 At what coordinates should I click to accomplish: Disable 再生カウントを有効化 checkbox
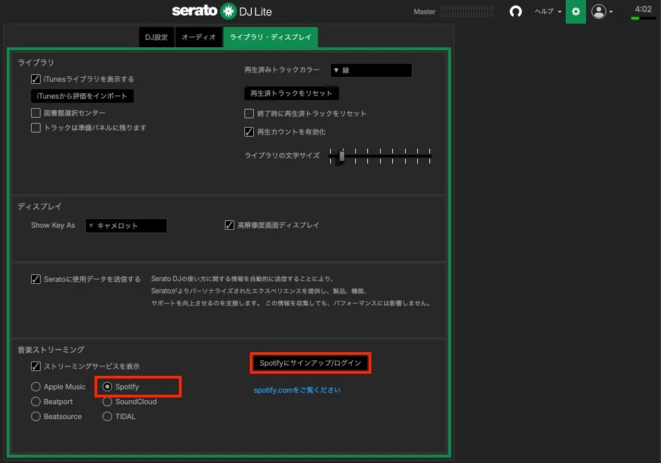(249, 131)
